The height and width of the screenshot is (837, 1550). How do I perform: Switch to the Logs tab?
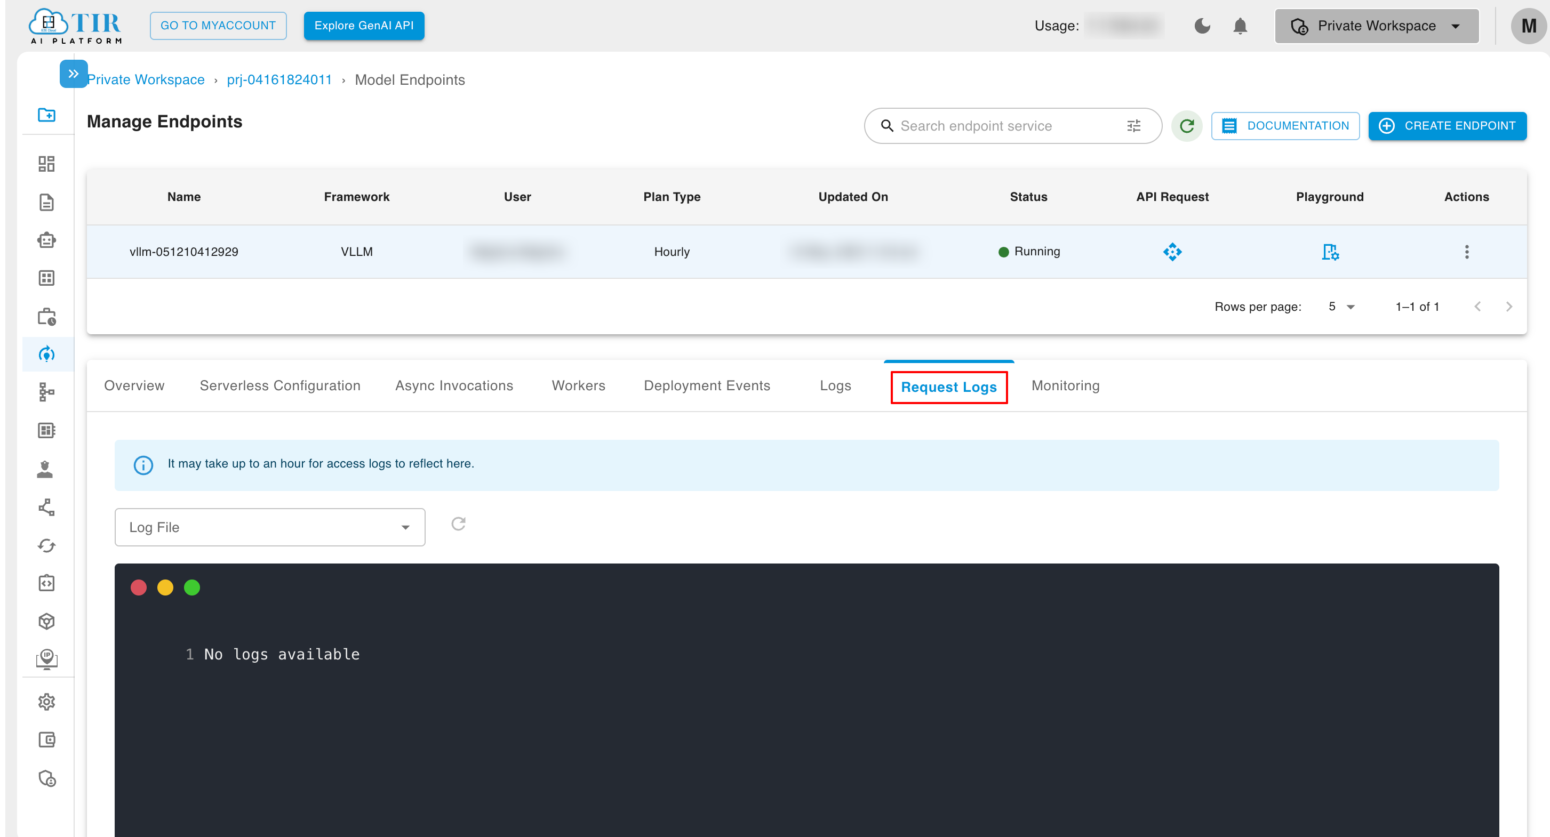click(835, 385)
